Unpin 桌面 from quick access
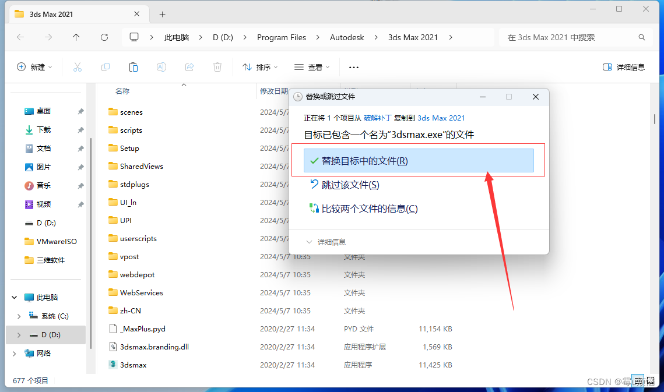The width and height of the screenshot is (664, 392). pos(80,111)
